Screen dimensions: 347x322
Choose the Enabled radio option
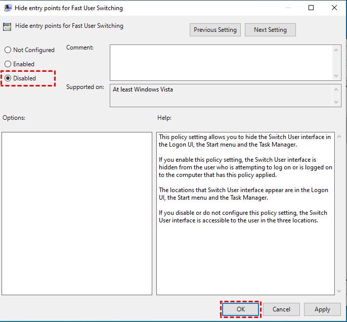pos(8,64)
